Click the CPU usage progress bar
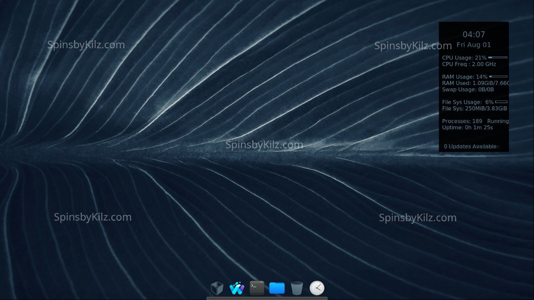The width and height of the screenshot is (534, 300). 497,57
